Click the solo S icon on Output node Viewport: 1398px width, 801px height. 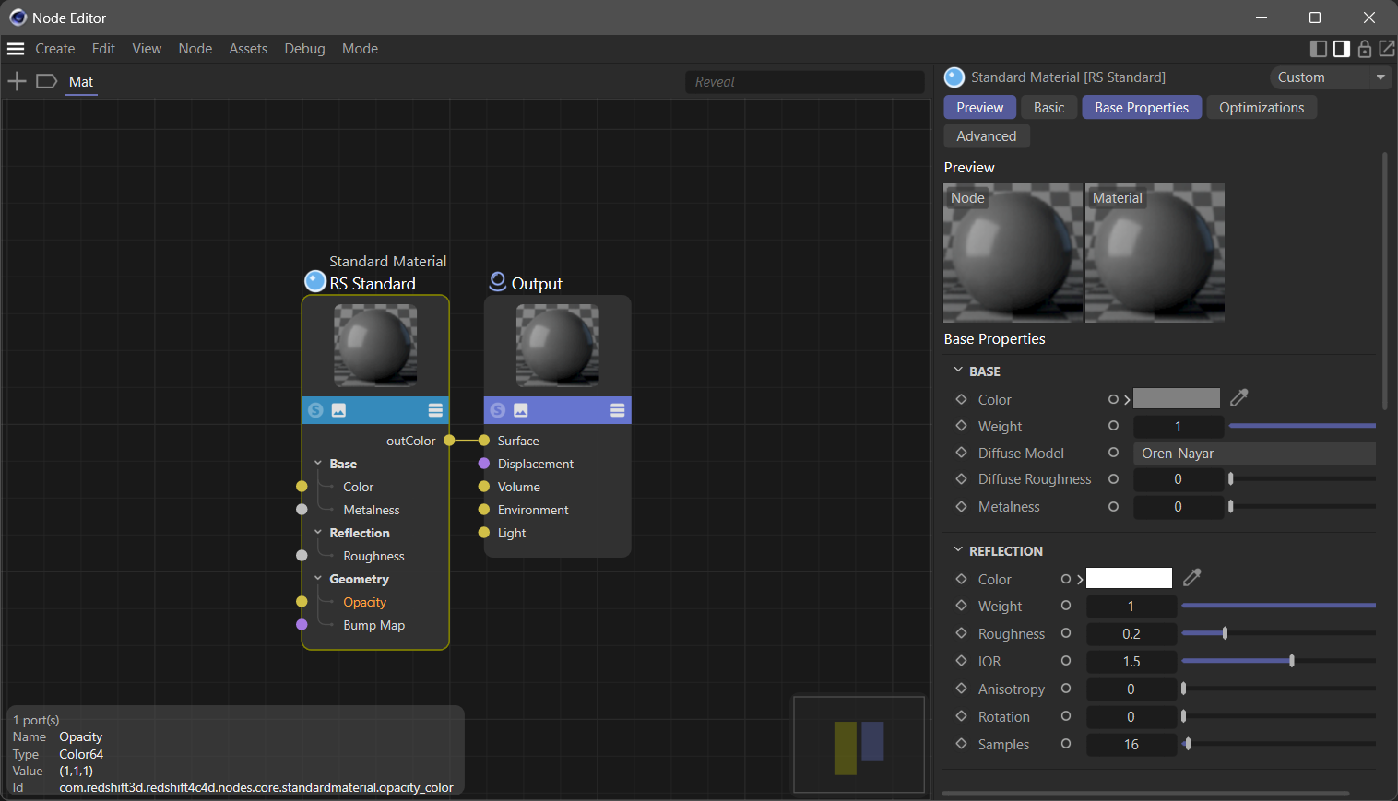click(498, 410)
